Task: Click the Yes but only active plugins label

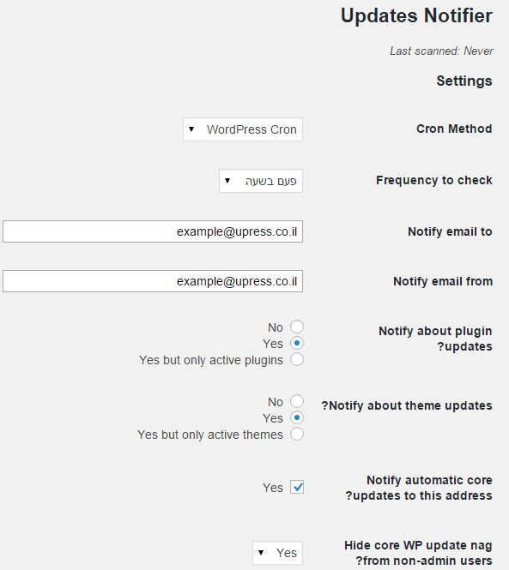Action: click(x=211, y=360)
